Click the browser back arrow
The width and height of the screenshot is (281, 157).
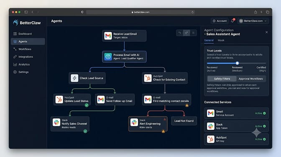coord(33,12)
